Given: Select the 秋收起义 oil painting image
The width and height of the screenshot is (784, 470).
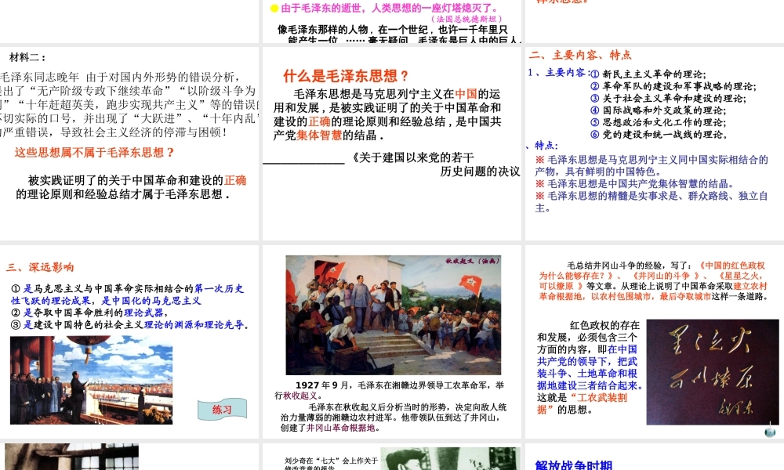Looking at the screenshot, I should tap(393, 313).
